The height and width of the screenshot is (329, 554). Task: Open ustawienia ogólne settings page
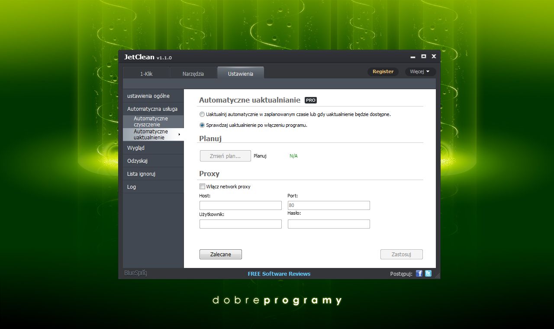pos(153,96)
